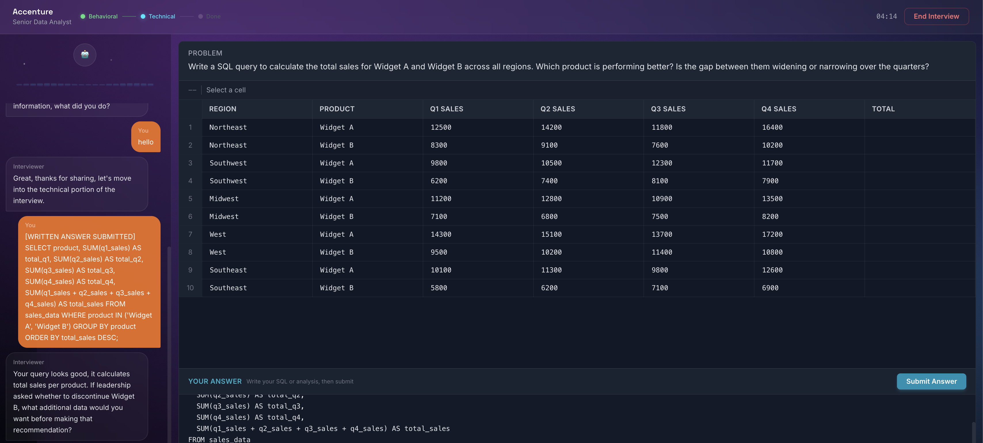
Task: Select the Behavioral stage label
Action: (x=103, y=16)
